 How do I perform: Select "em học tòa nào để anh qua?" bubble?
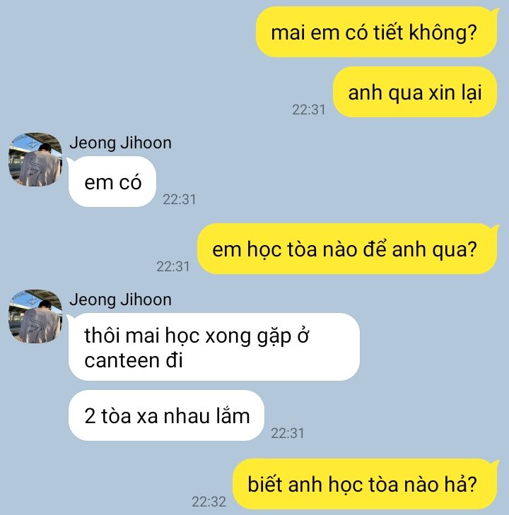348,249
